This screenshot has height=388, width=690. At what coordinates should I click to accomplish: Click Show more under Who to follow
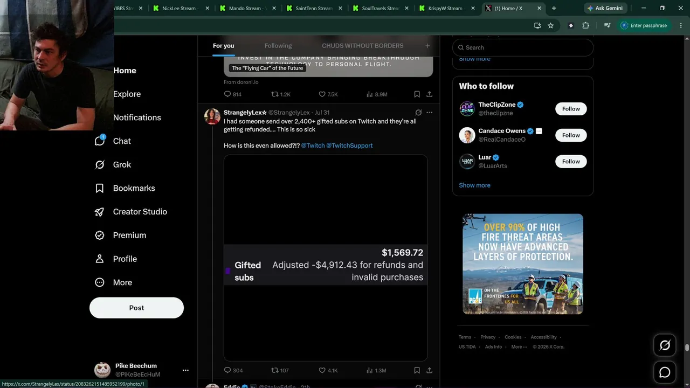point(474,185)
